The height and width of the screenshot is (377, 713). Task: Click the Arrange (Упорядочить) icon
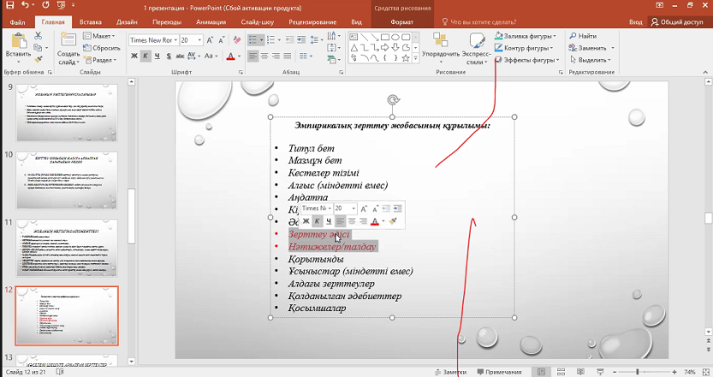click(439, 43)
